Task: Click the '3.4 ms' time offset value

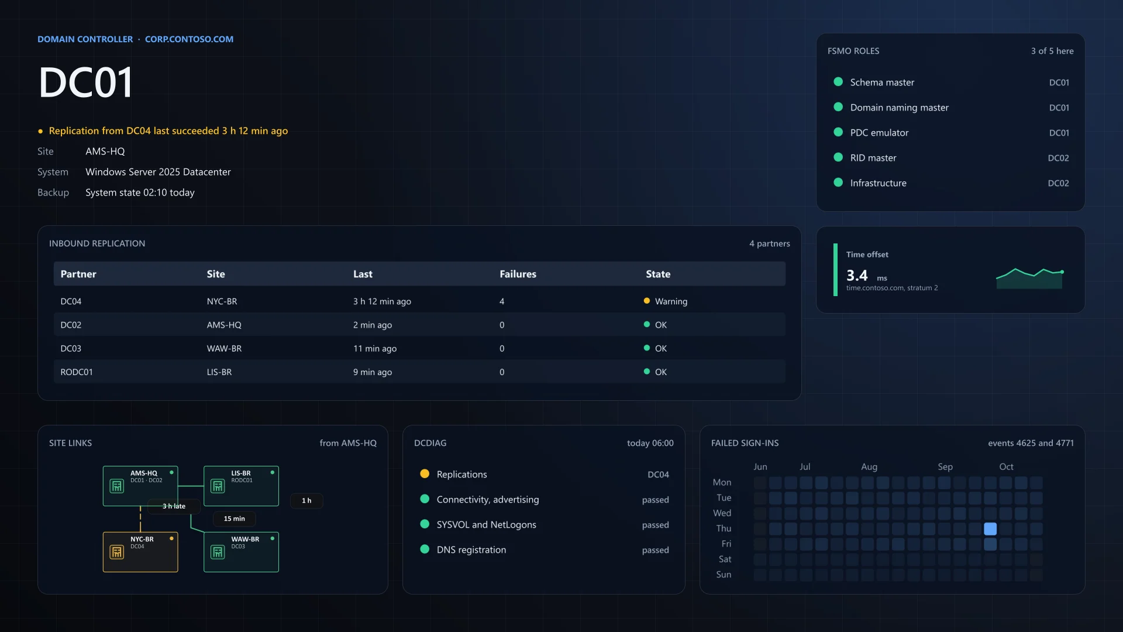Action: [x=866, y=275]
